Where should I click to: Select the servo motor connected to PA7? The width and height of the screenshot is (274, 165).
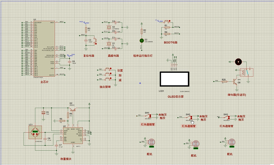tap(232, 142)
